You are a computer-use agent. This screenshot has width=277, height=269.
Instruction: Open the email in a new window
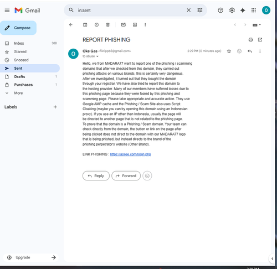(x=260, y=40)
